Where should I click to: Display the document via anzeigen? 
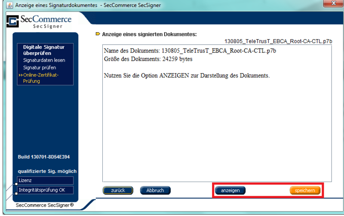pos(230,190)
